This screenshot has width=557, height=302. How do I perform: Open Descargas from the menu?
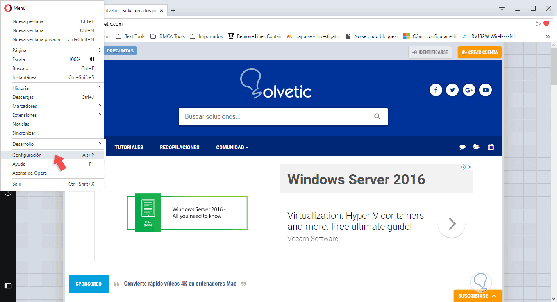coord(52,97)
